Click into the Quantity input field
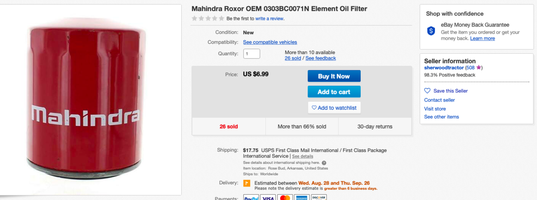 click(x=251, y=54)
